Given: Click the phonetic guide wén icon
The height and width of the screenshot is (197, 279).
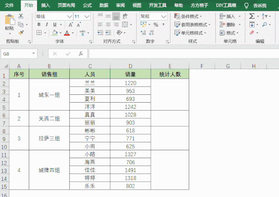Looking at the screenshot, I should click(82, 33).
